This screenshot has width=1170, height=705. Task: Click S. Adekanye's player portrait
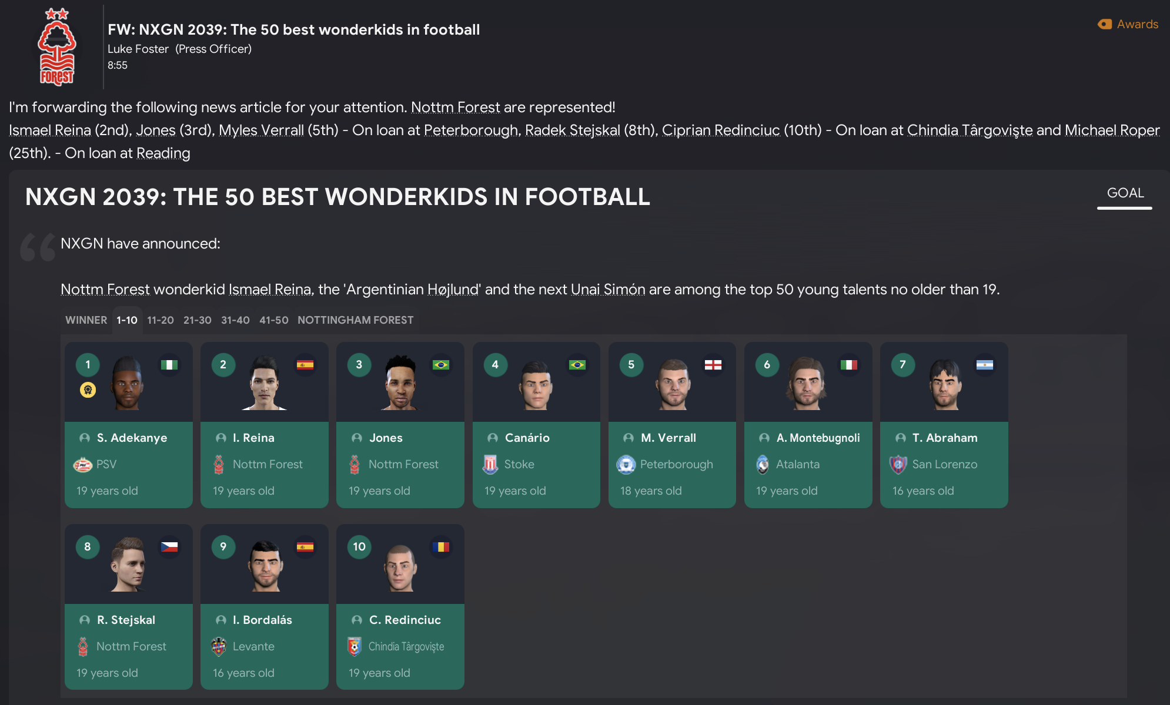tap(128, 383)
